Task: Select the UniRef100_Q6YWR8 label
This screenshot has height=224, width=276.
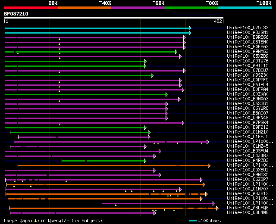Action: coord(248,109)
